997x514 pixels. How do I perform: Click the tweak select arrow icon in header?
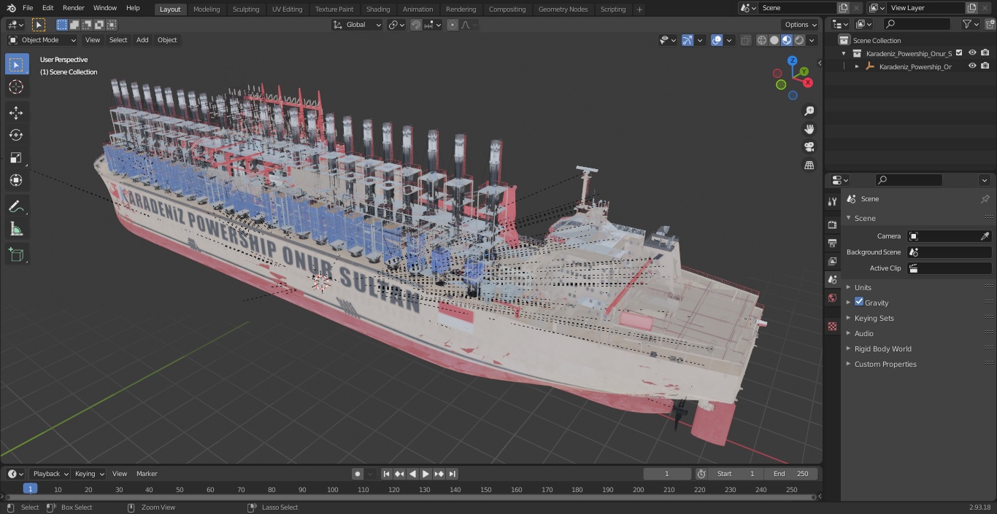coord(39,25)
